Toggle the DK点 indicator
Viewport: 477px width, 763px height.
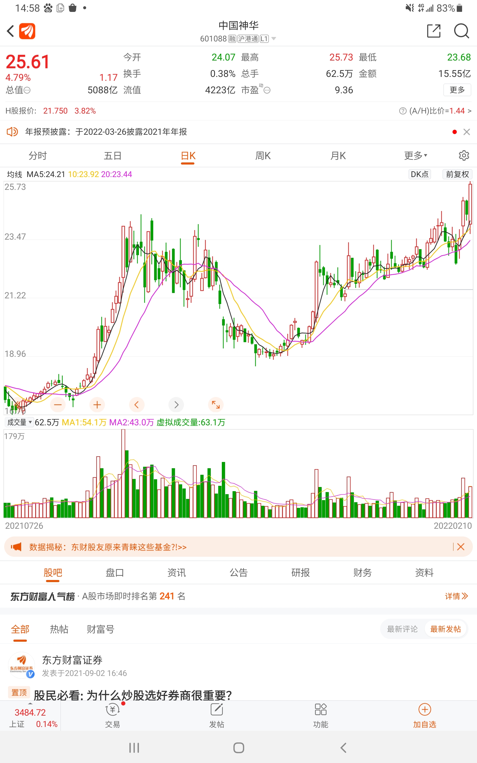point(419,174)
